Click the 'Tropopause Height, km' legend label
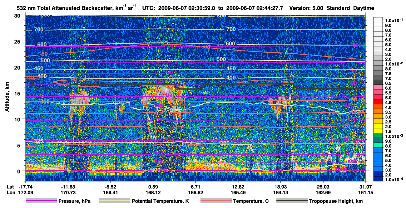Image resolution: width=406 pixels, height=208 pixels. 336,201
